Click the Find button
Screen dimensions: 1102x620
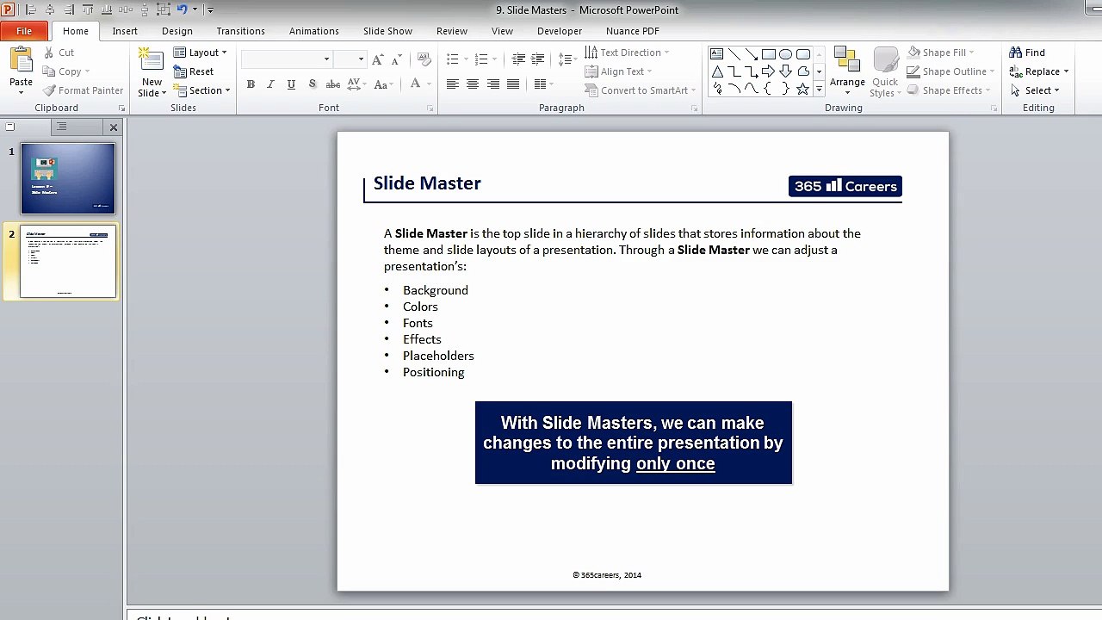1027,53
